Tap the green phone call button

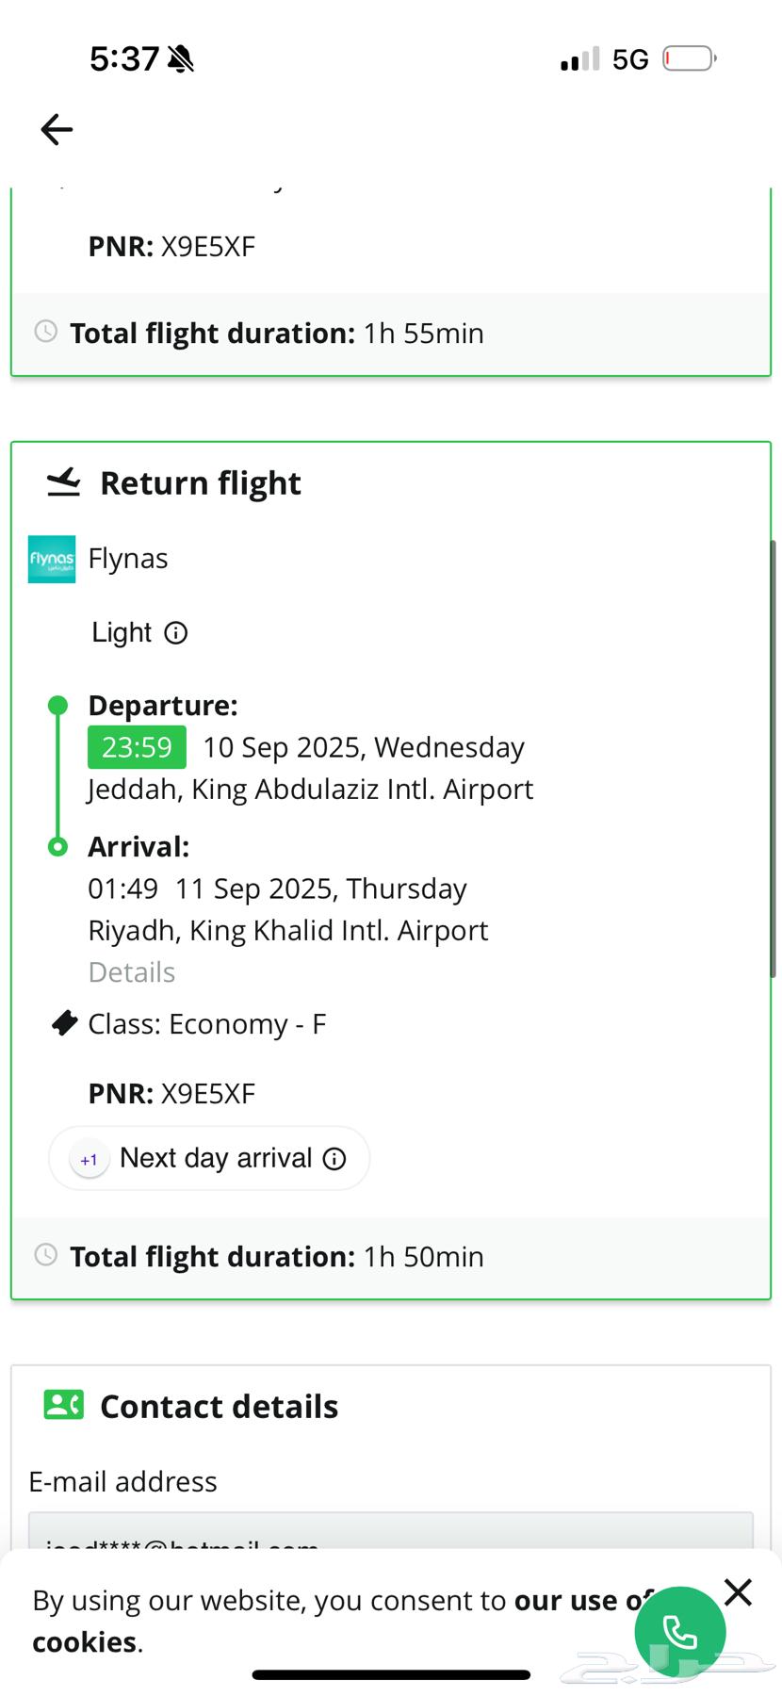coord(679,1632)
